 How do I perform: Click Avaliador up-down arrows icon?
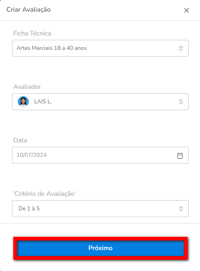pos(181,102)
